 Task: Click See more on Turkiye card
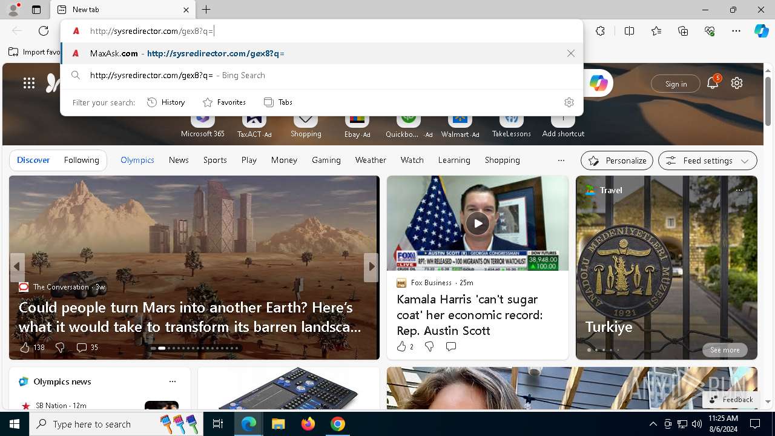click(x=725, y=350)
